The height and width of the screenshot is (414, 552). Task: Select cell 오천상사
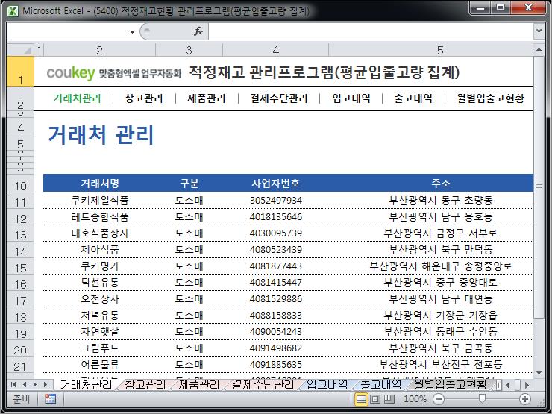(100, 299)
